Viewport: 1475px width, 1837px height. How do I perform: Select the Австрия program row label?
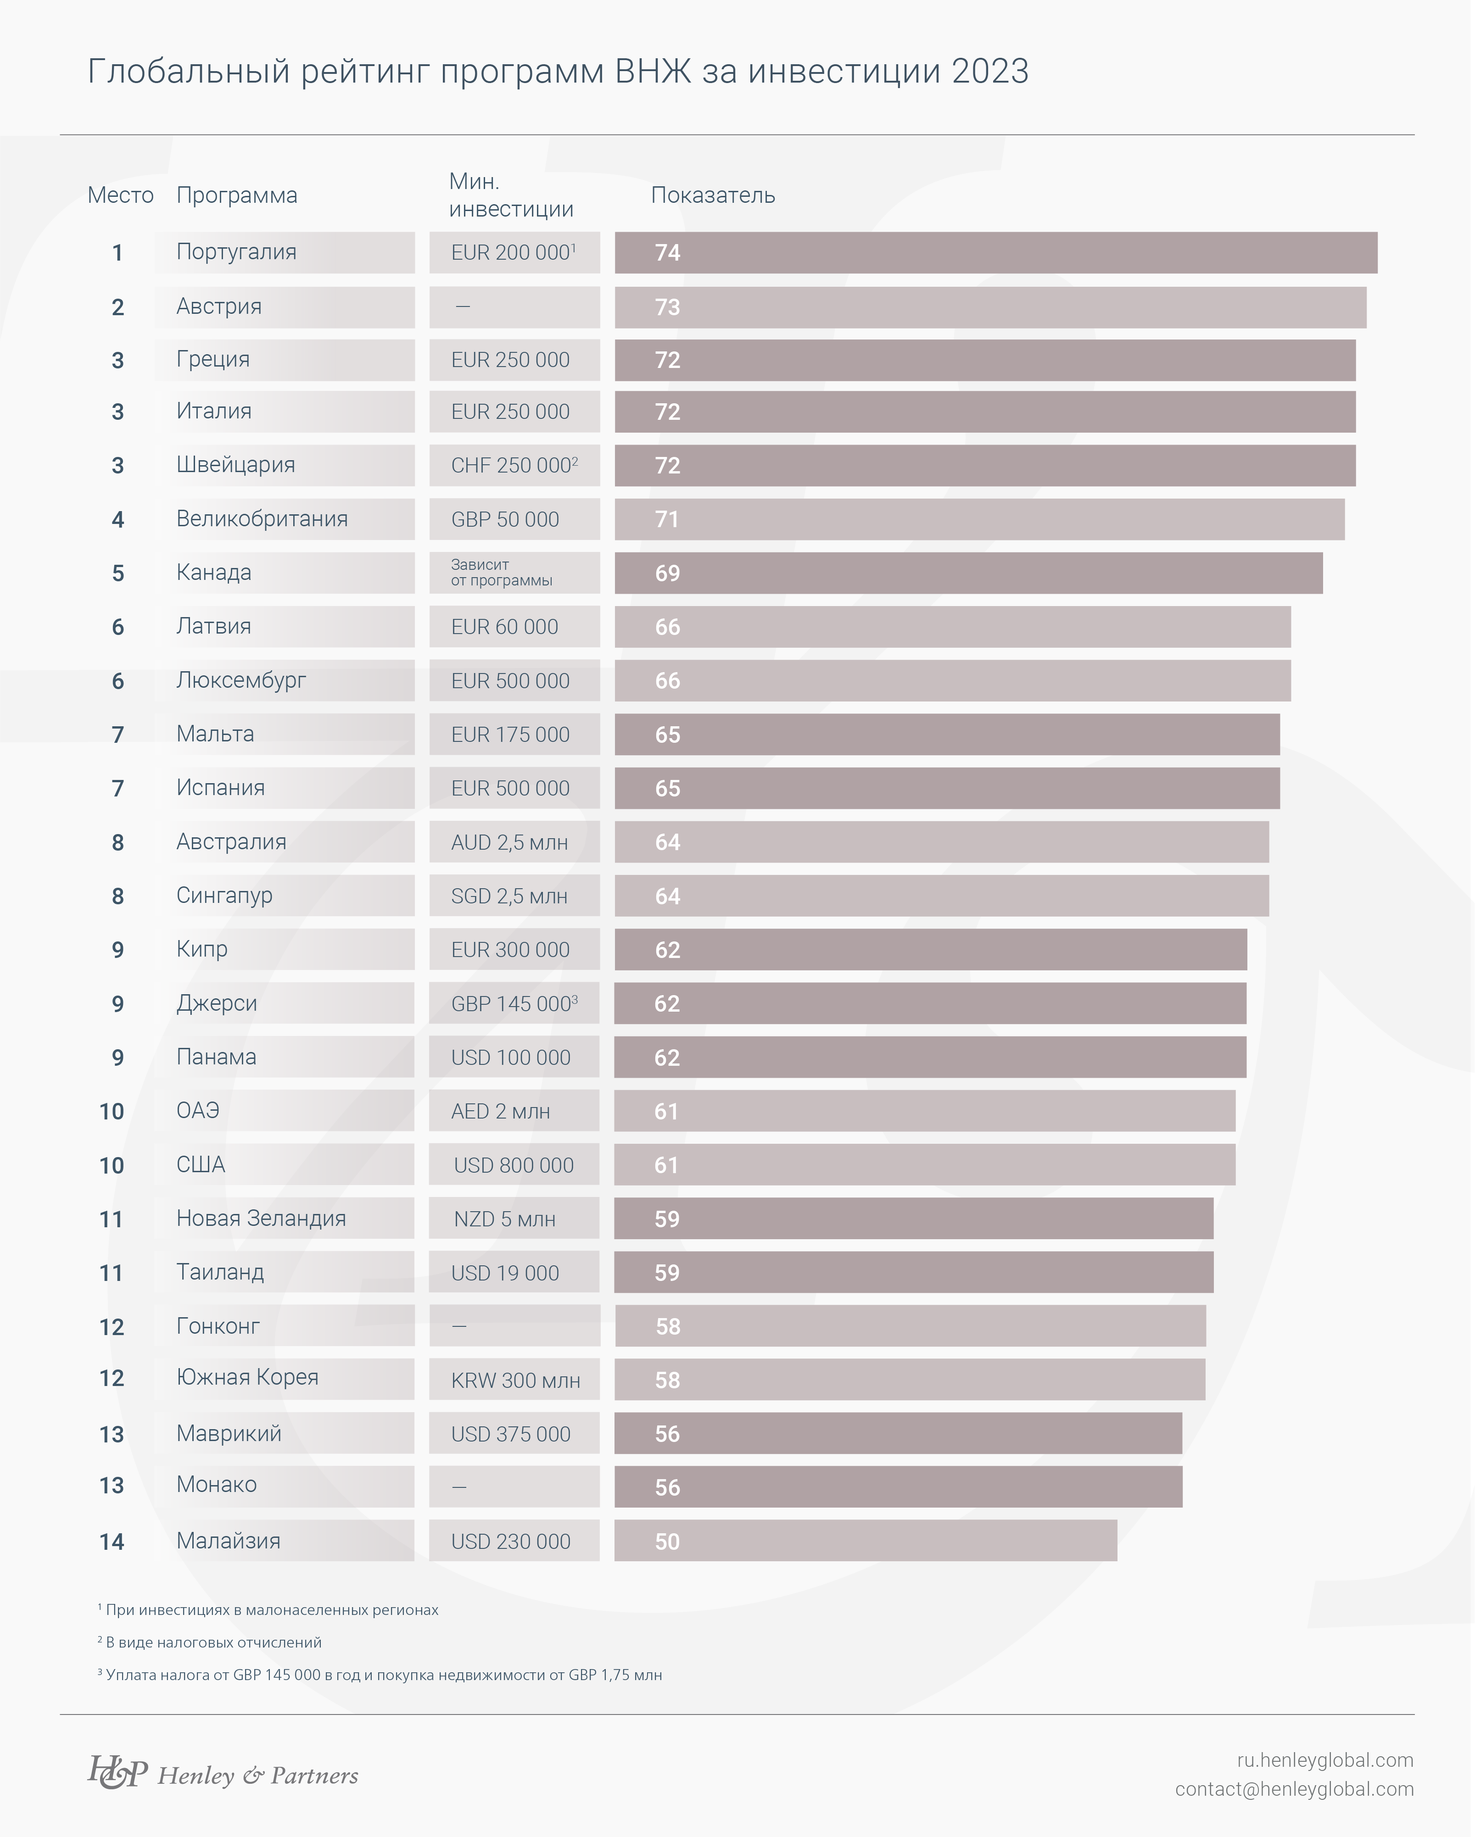tap(219, 307)
